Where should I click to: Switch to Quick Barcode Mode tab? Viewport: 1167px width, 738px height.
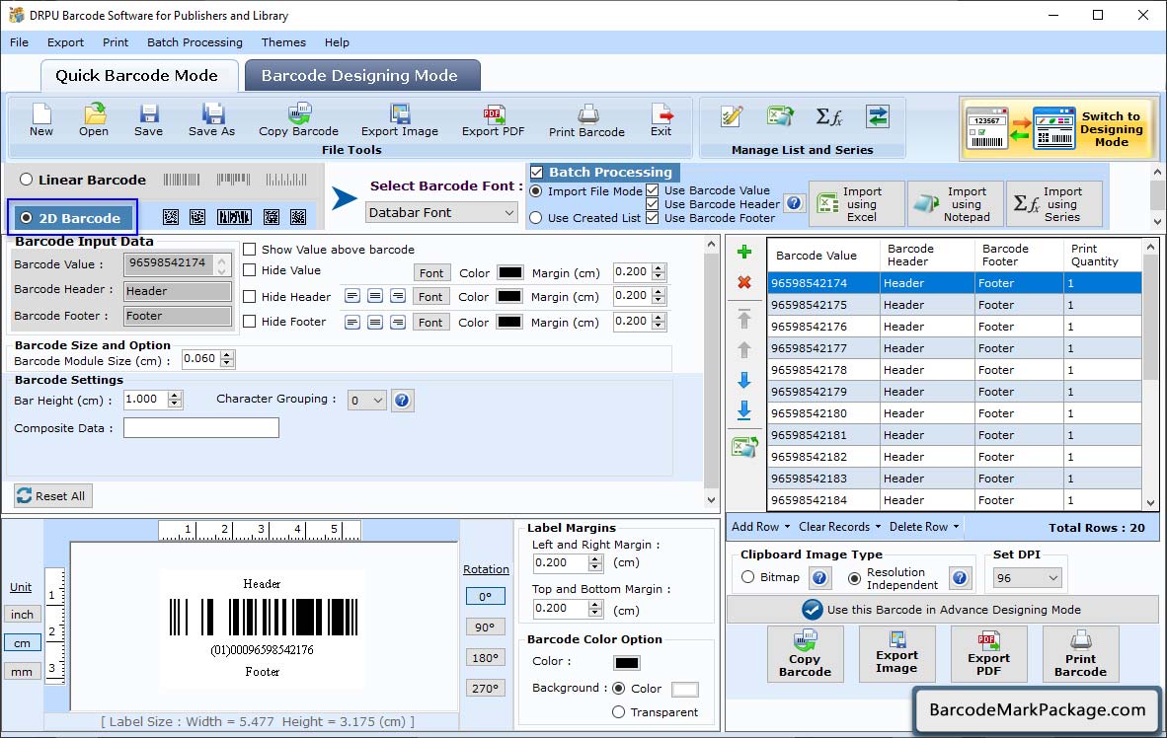[x=137, y=76]
